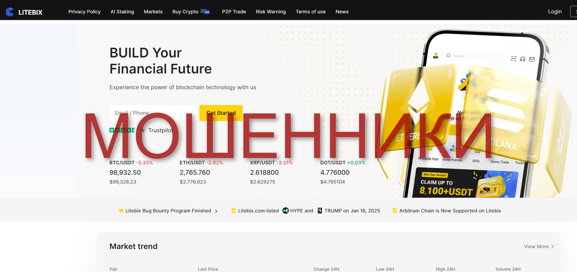Click the TRUMP coin icon
This screenshot has width=577, height=272.
[320, 211]
